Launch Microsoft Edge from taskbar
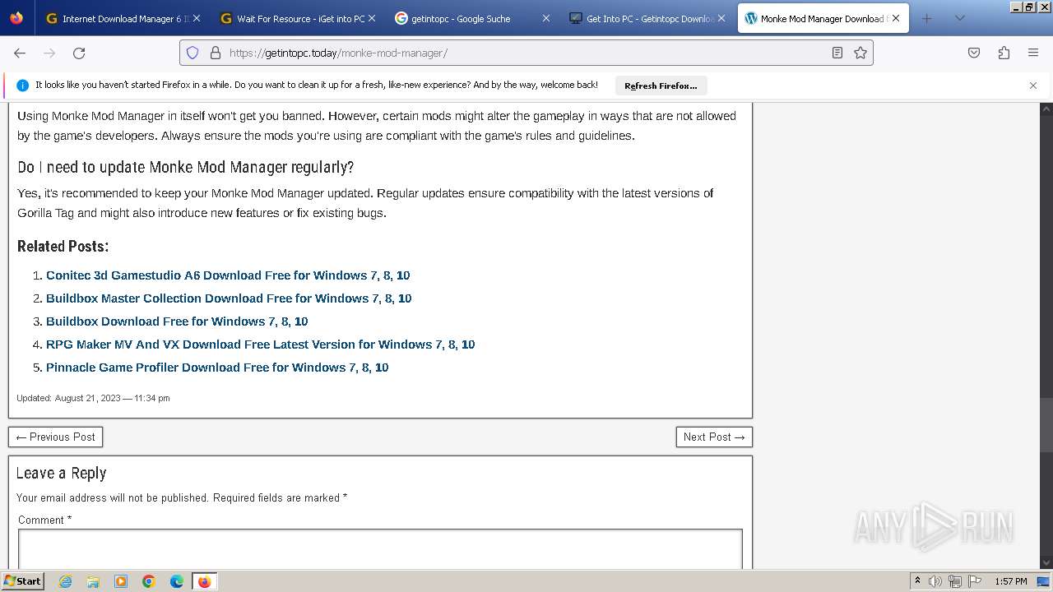Viewport: 1053px width, 592px height. click(x=177, y=581)
